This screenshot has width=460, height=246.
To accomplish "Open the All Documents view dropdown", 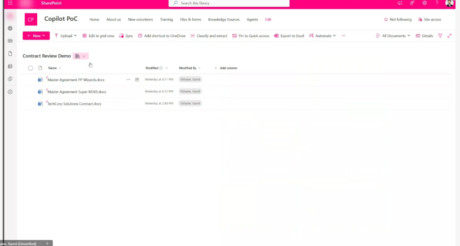I will pos(393,36).
